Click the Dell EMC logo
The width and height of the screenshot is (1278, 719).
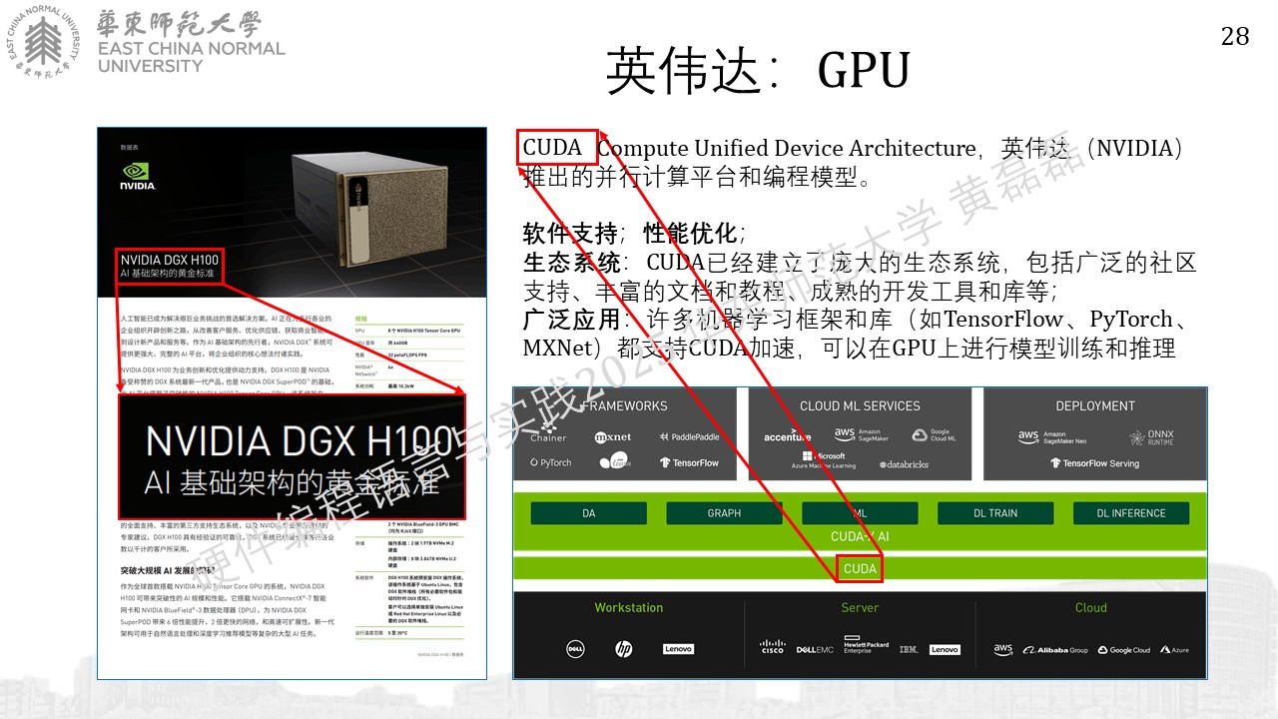(x=815, y=650)
